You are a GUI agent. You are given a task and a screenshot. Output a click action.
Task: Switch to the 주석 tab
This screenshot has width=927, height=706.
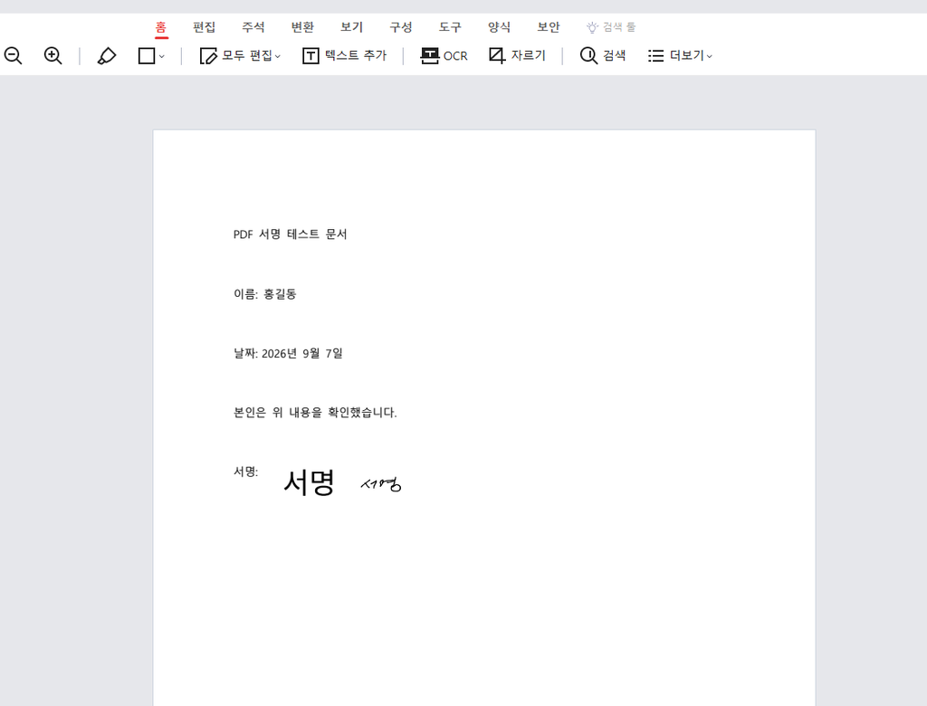point(253,27)
